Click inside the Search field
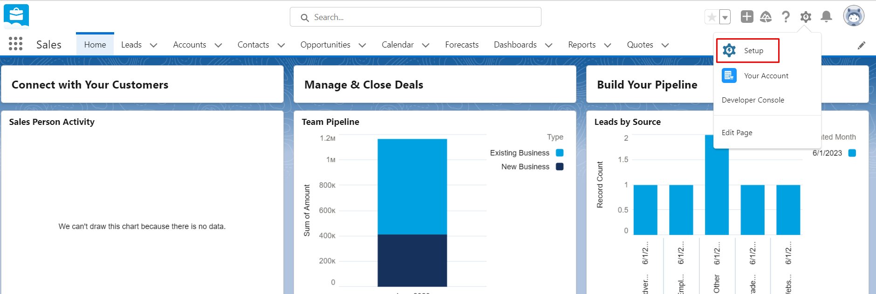 point(416,17)
